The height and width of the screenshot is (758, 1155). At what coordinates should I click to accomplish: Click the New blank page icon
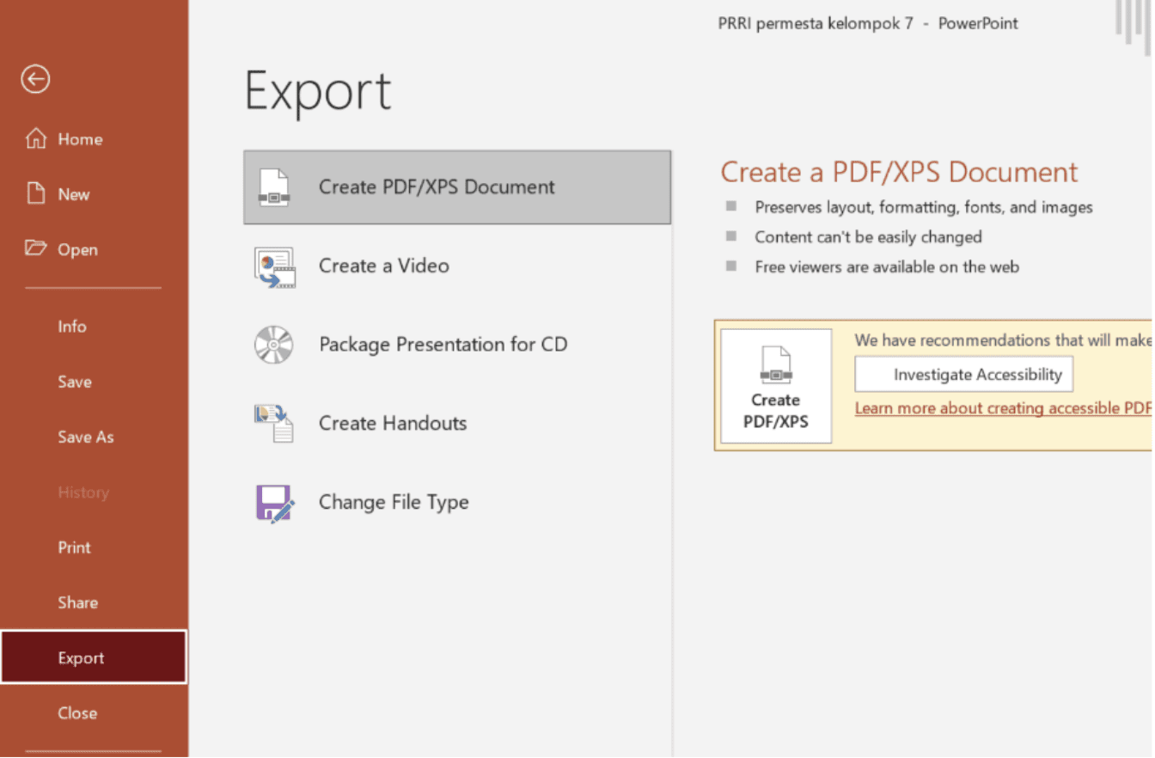tap(36, 193)
